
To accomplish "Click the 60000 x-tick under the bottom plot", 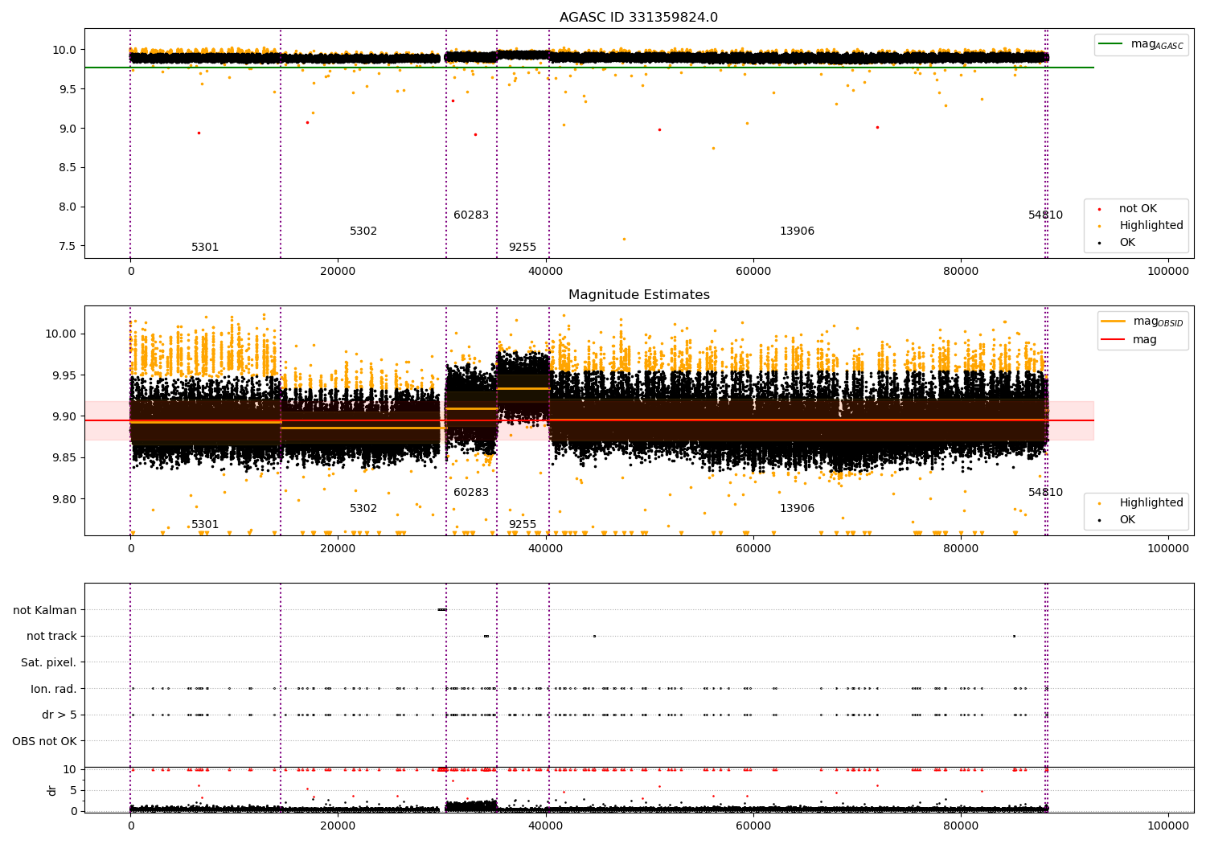I will click(753, 826).
